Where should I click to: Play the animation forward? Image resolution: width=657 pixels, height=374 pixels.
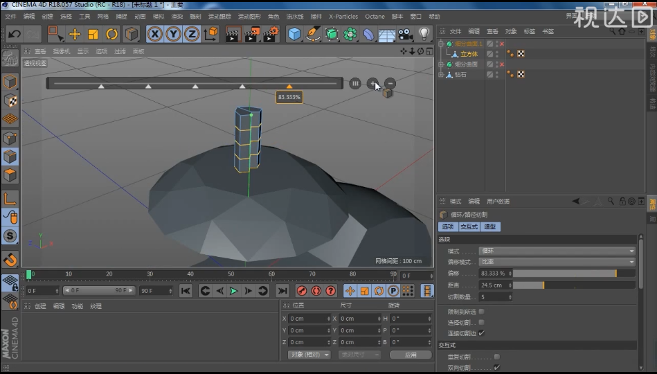point(234,291)
